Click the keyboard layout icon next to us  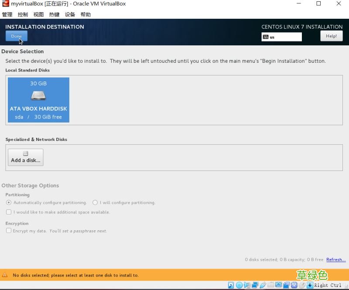click(265, 37)
